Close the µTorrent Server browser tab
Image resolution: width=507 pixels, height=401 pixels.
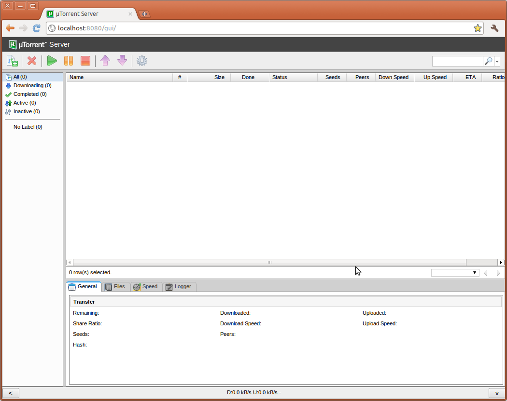click(130, 14)
